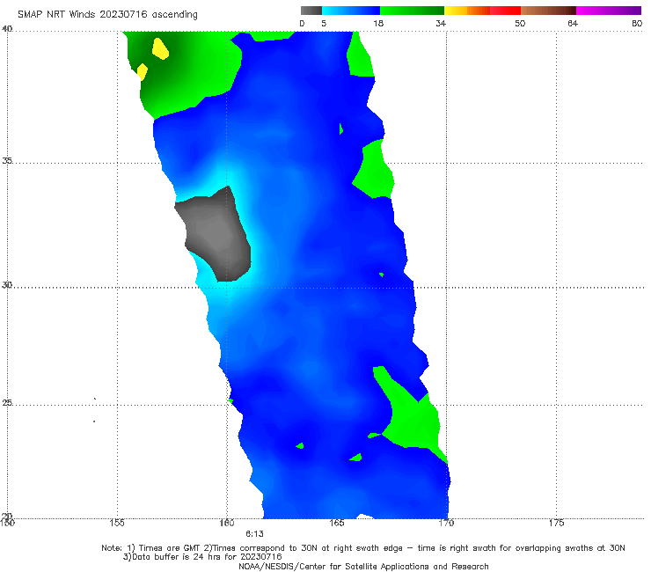Click the color bar label "34"
Screen dimensions: 651x572
(441, 23)
